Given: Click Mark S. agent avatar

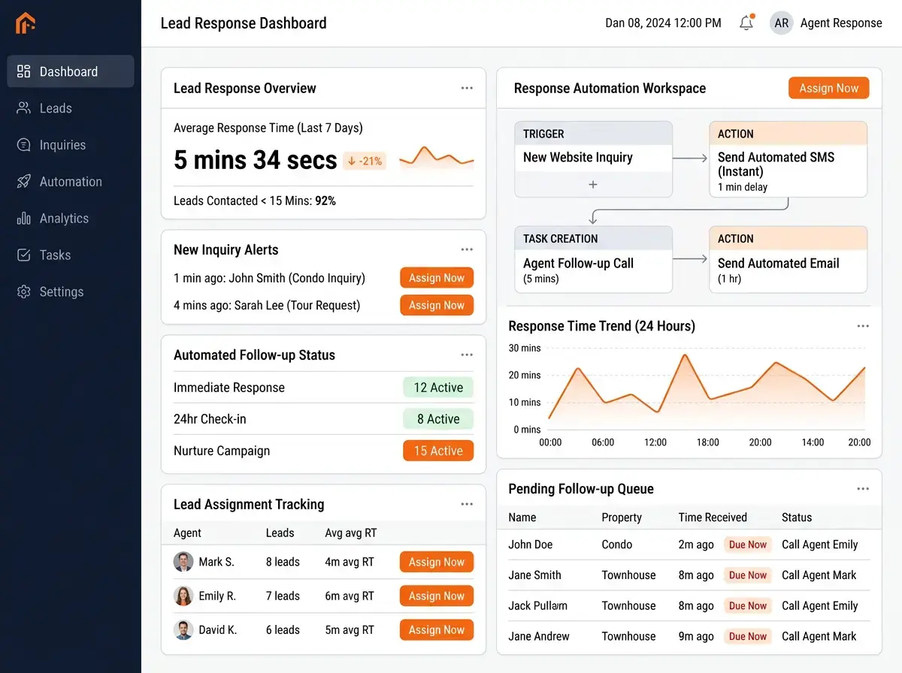Looking at the screenshot, I should tap(183, 562).
